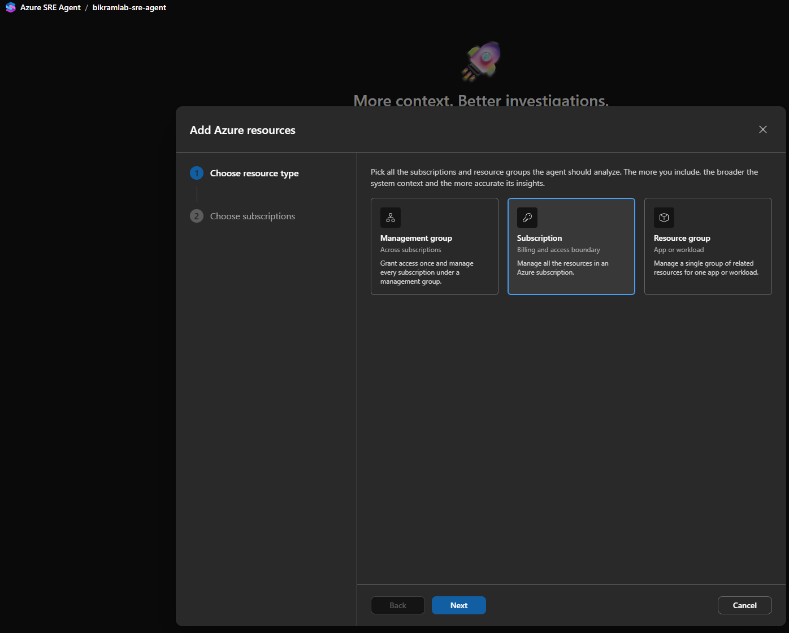The image size is (789, 633).
Task: Click 'Billing and access boundary' subtitle
Action: click(558, 250)
